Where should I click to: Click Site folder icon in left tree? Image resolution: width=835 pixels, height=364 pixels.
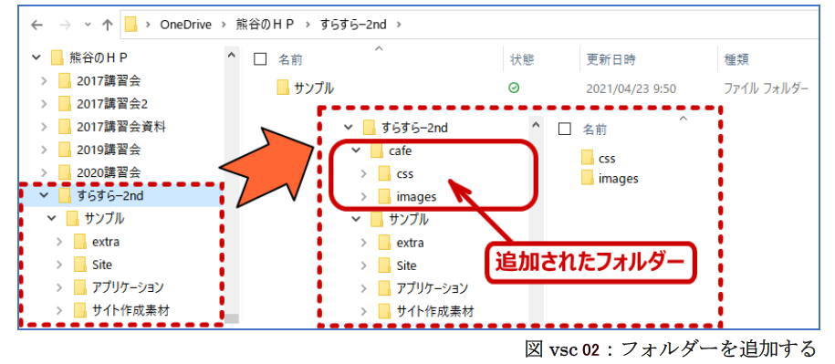(x=80, y=265)
